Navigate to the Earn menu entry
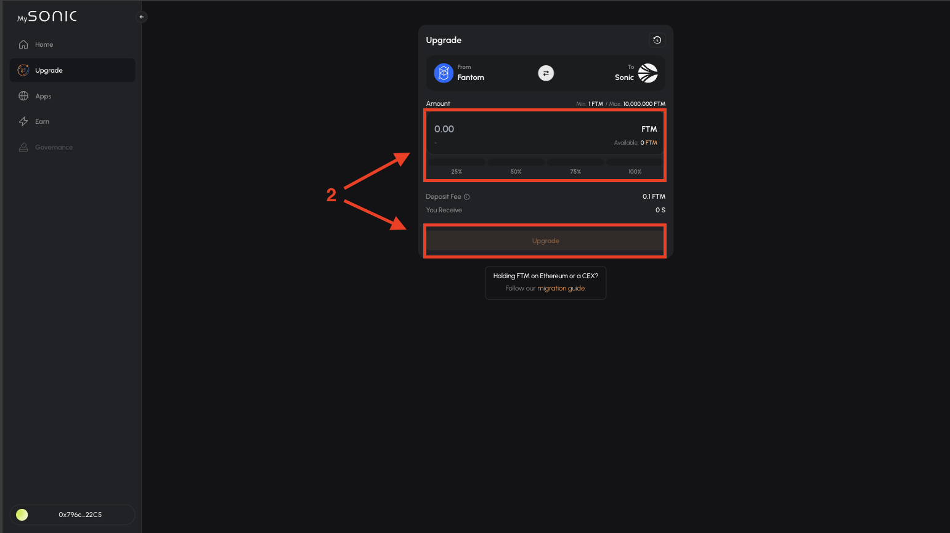The width and height of the screenshot is (950, 533). 41,121
